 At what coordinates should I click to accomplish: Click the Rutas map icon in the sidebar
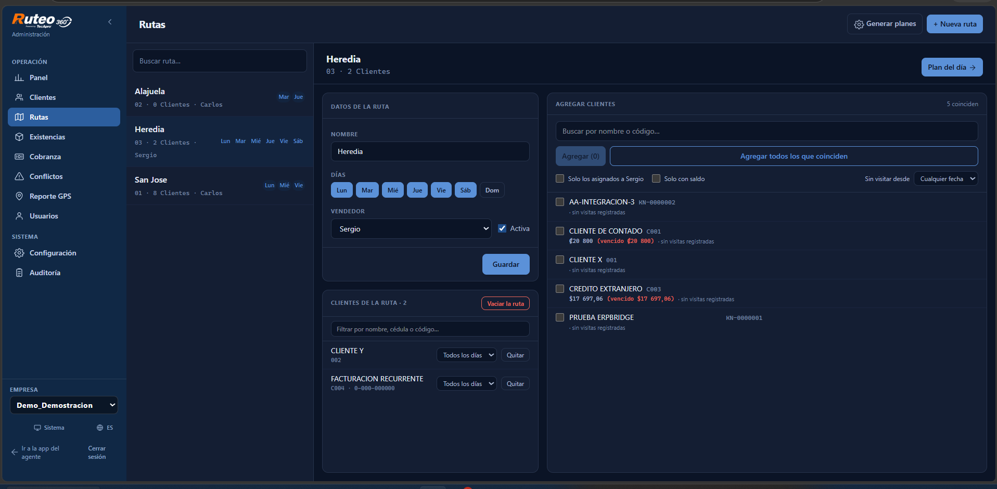(x=19, y=117)
